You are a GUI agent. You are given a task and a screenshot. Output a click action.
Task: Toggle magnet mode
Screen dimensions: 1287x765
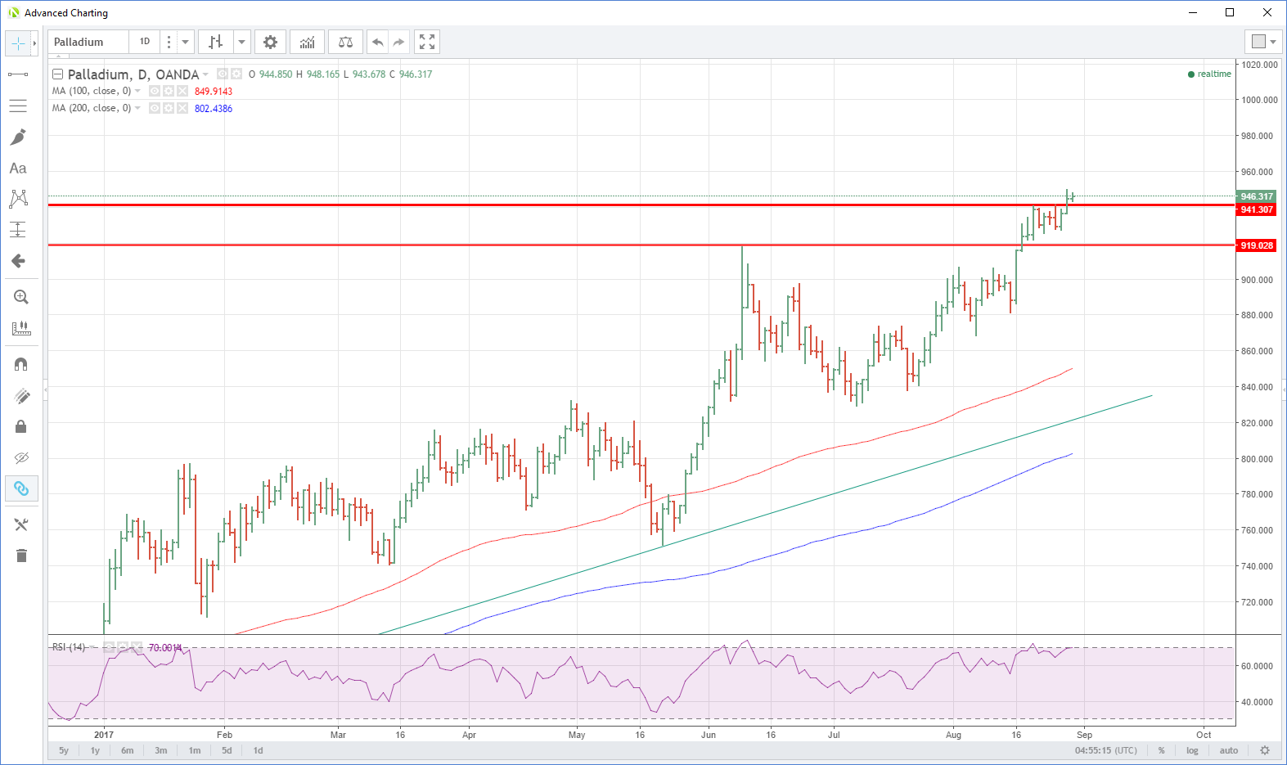[21, 364]
